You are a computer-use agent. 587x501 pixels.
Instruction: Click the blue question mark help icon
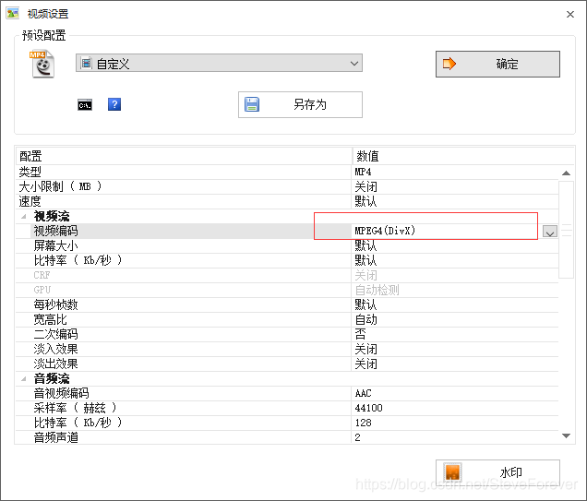[114, 104]
